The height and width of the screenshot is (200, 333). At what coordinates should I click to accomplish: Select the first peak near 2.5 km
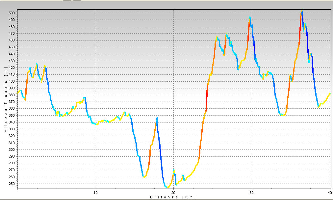(x=37, y=64)
